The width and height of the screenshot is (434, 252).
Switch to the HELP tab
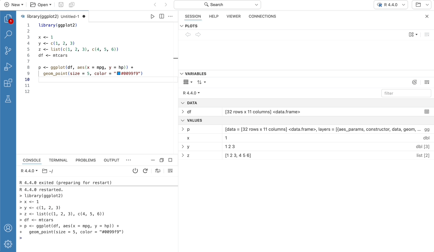click(214, 16)
